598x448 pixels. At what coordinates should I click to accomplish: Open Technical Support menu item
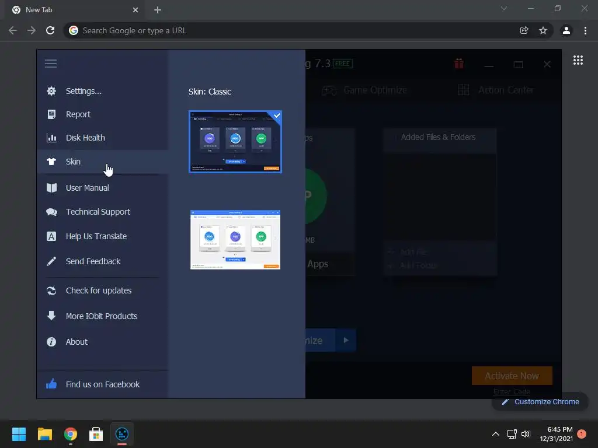pyautogui.click(x=98, y=212)
